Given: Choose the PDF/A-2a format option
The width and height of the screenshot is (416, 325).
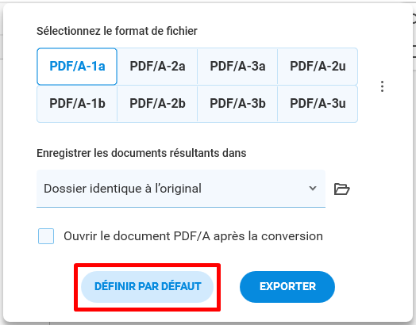Looking at the screenshot, I should [157, 67].
